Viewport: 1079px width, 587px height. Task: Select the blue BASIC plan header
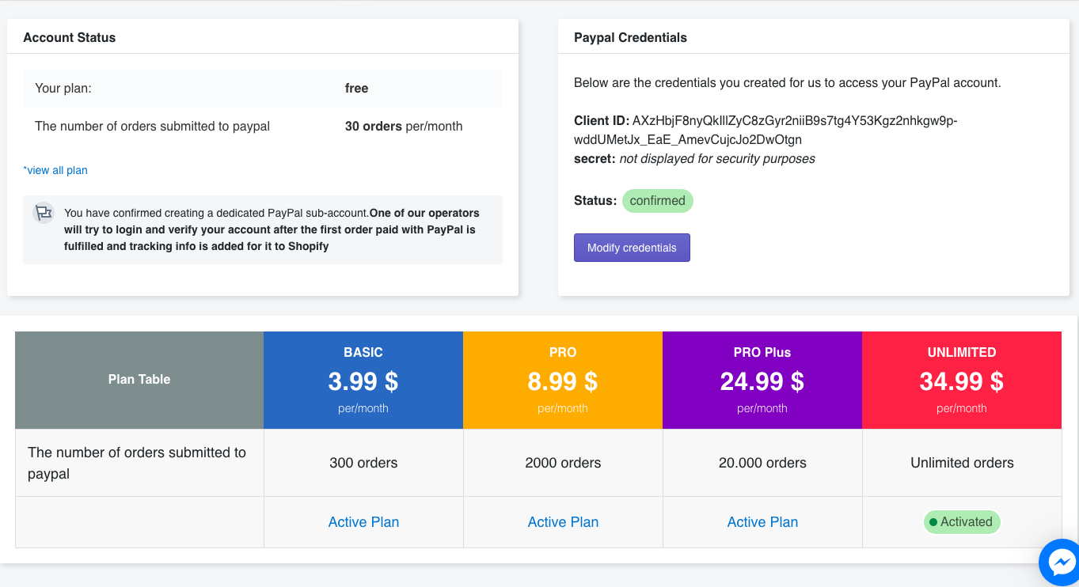coord(363,380)
